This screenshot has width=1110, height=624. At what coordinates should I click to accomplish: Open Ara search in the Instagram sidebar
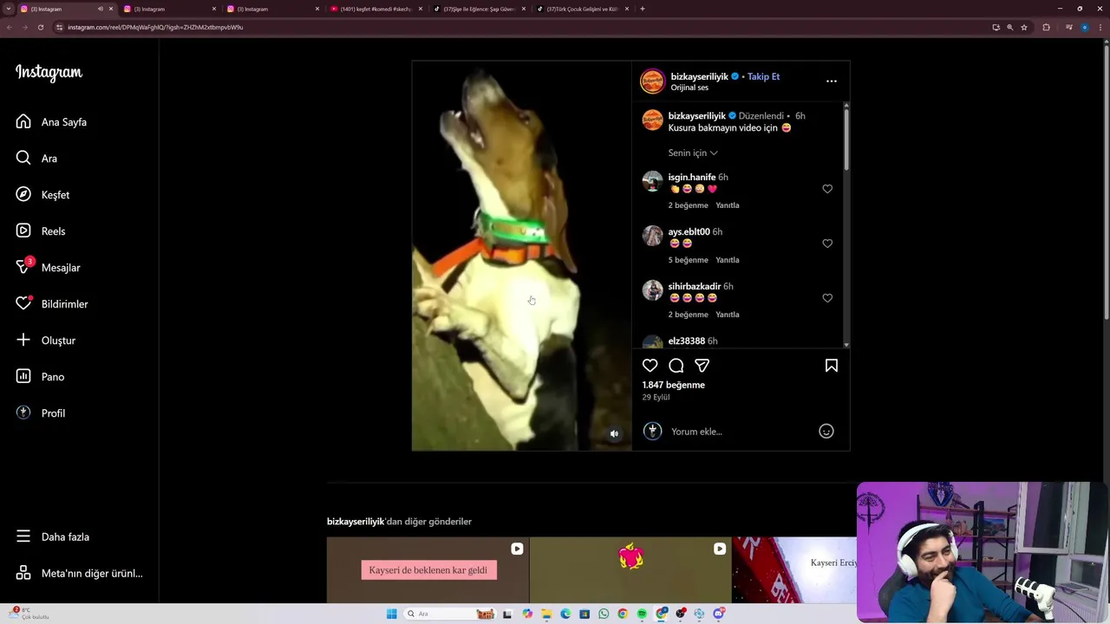pyautogui.click(x=36, y=159)
